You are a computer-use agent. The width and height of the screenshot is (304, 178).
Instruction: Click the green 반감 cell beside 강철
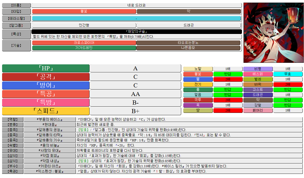click(x=288, y=105)
